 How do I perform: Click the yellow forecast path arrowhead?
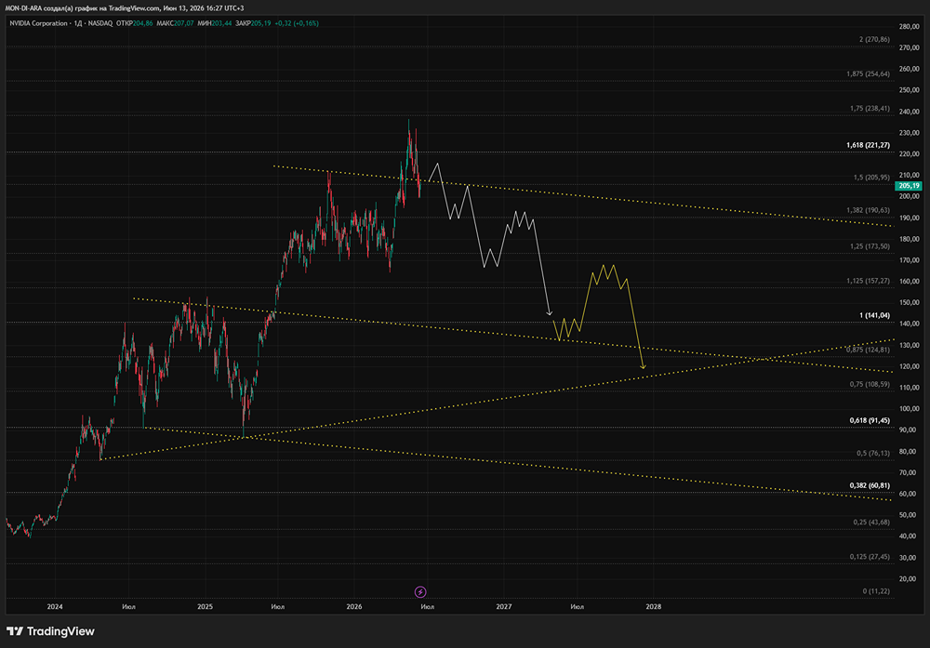643,366
